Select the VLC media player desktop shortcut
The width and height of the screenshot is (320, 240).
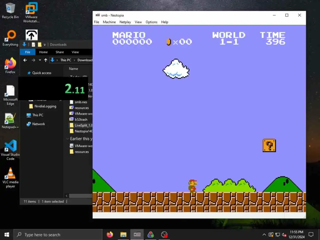coord(10,177)
